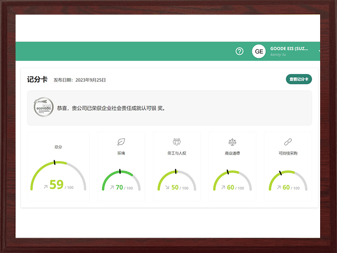The height and width of the screenshot is (253, 337).
Task: Click the 记分卡 heading
Action: (x=37, y=79)
